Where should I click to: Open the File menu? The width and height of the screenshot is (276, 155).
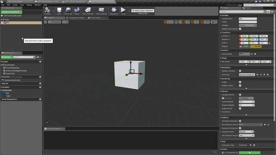(3, 5)
